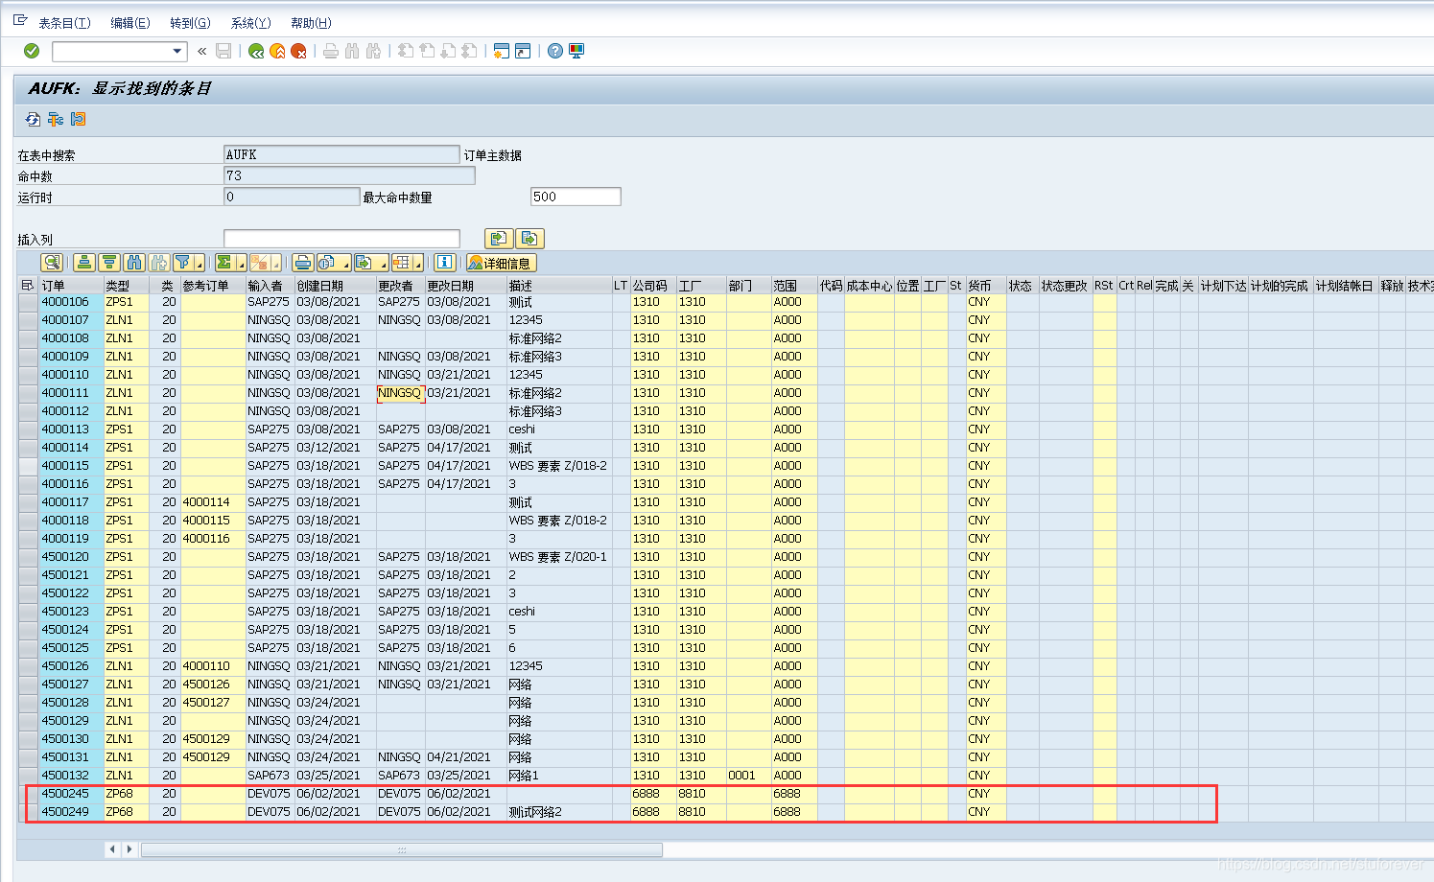
Task: Click the 货币 column header
Action: (x=986, y=286)
